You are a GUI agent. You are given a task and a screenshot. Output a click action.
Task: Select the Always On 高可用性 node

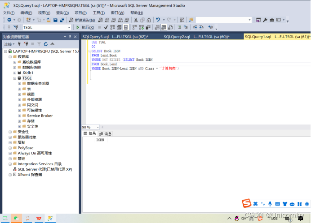click(35, 153)
